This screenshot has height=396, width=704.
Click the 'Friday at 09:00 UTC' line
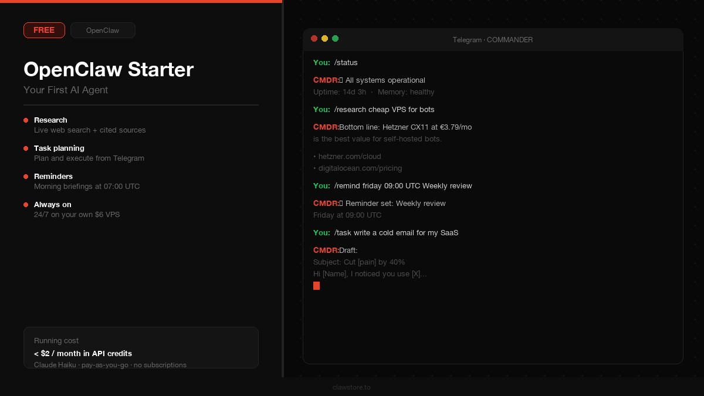[x=347, y=215]
